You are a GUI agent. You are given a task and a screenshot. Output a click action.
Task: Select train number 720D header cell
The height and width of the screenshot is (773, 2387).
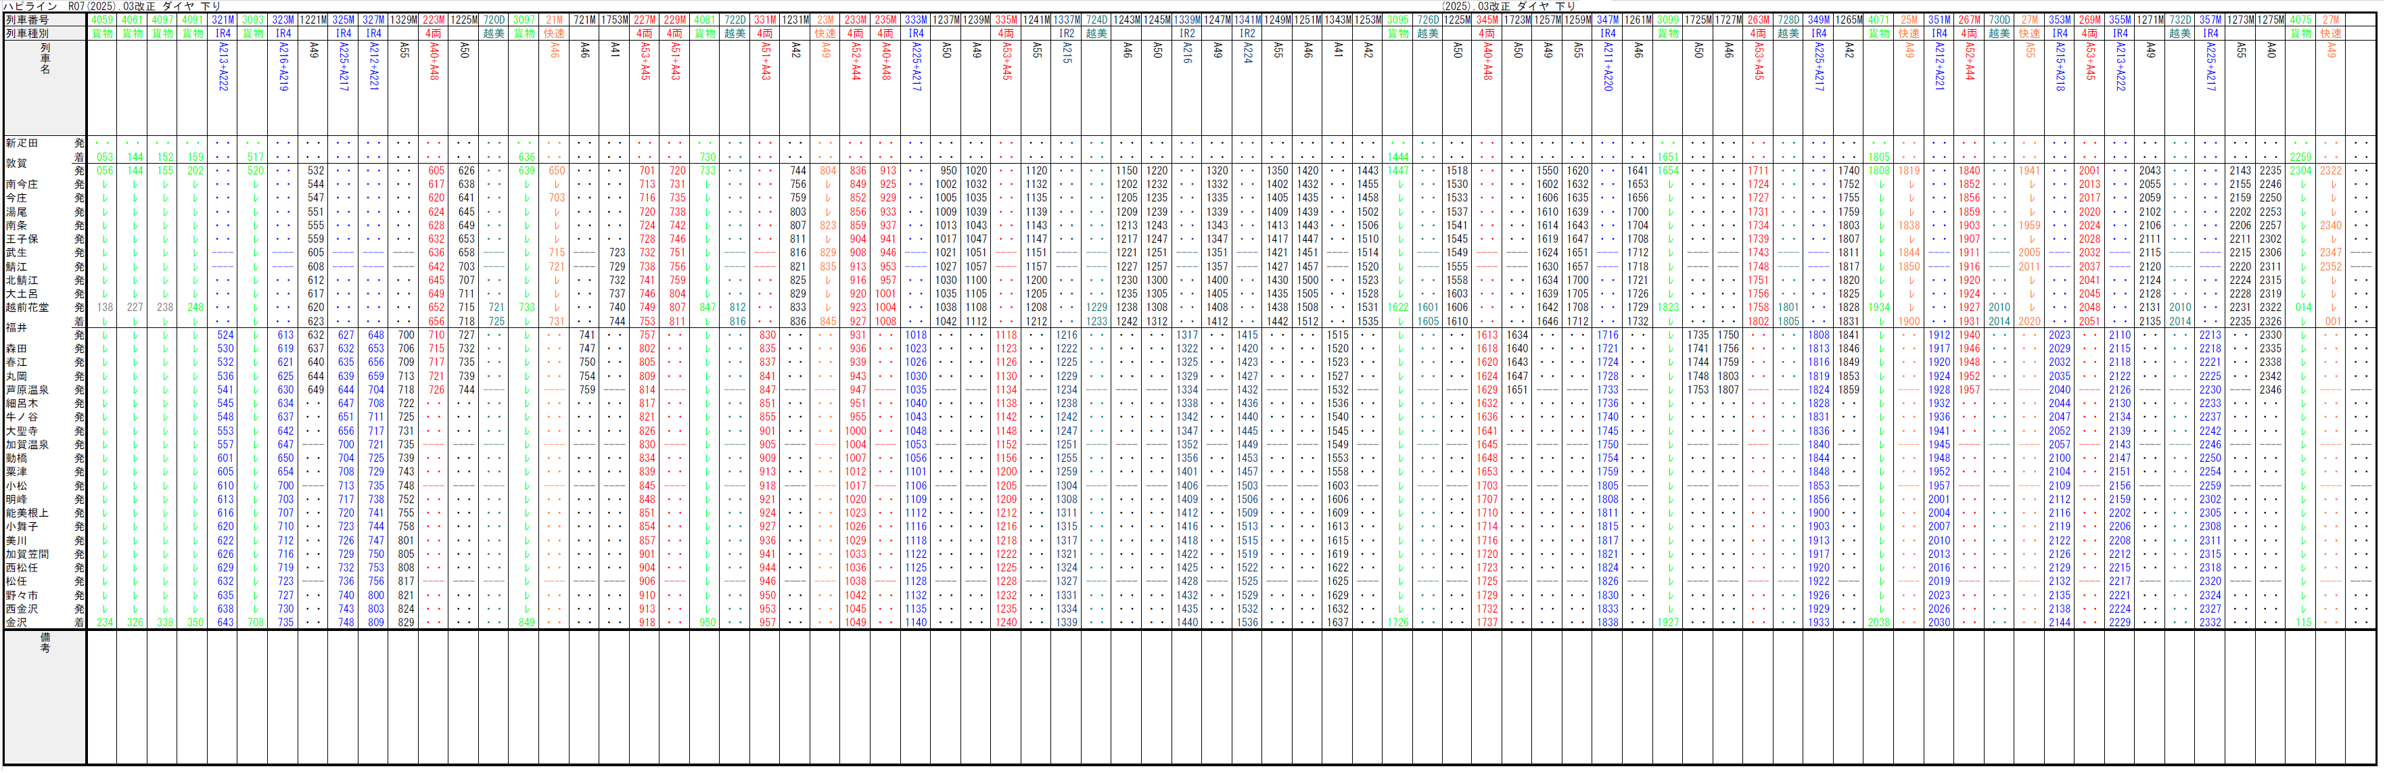494,20
